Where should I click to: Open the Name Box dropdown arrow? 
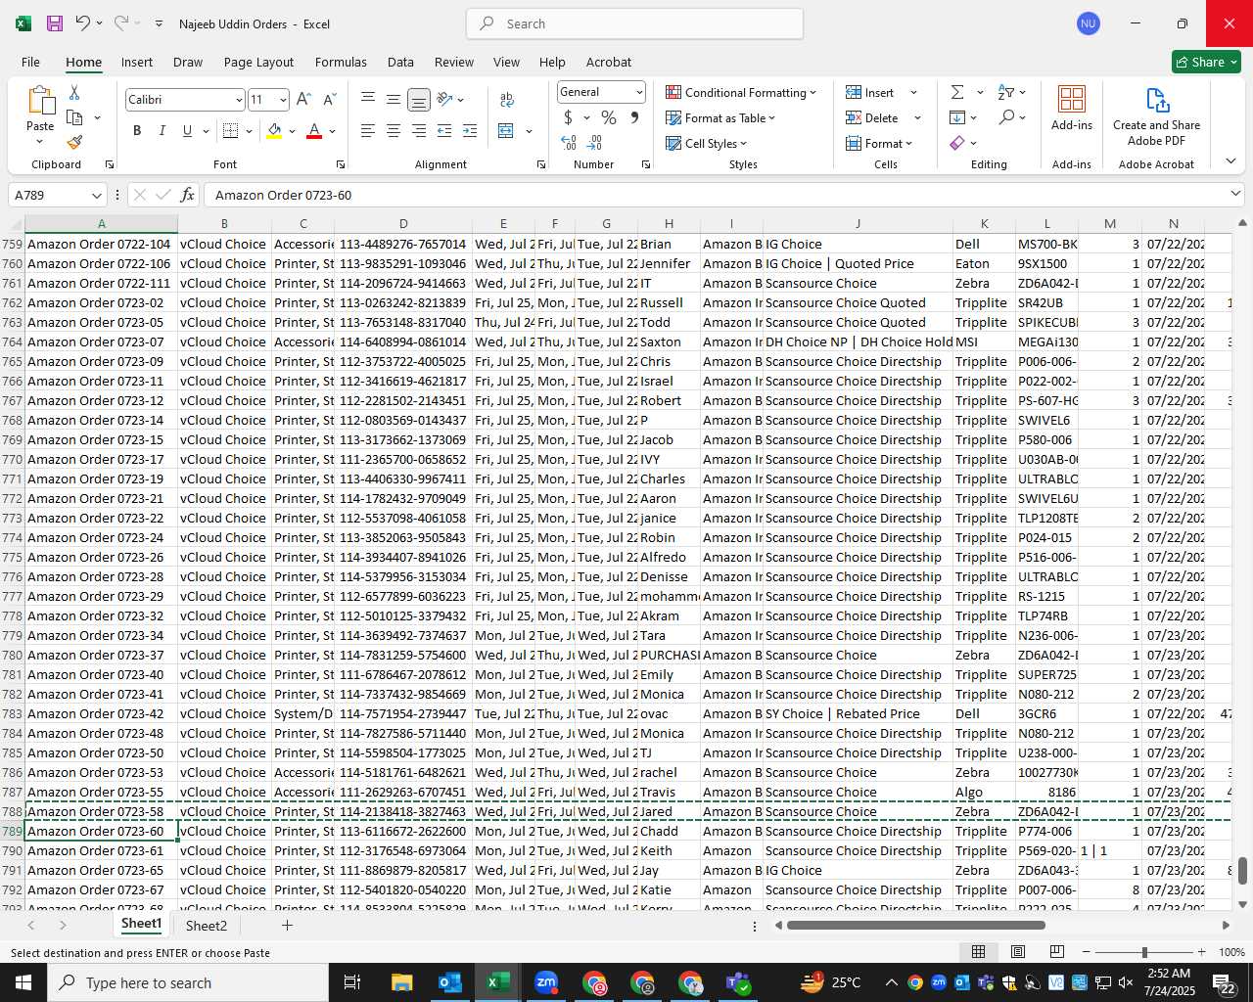pyautogui.click(x=96, y=196)
